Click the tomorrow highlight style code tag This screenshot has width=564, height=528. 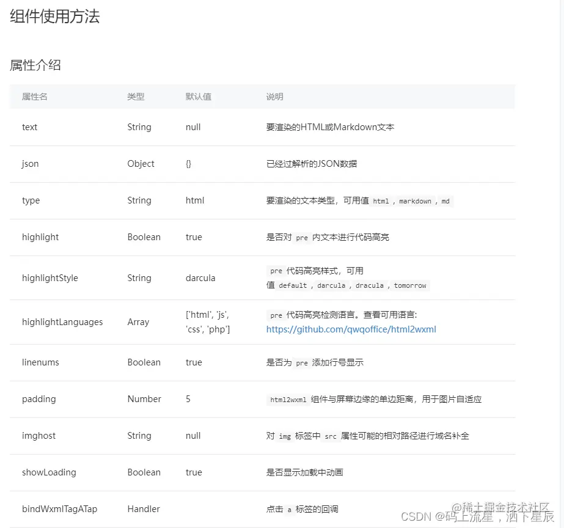[x=411, y=286]
